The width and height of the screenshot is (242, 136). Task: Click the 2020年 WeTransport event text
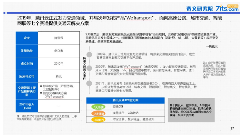145,70
